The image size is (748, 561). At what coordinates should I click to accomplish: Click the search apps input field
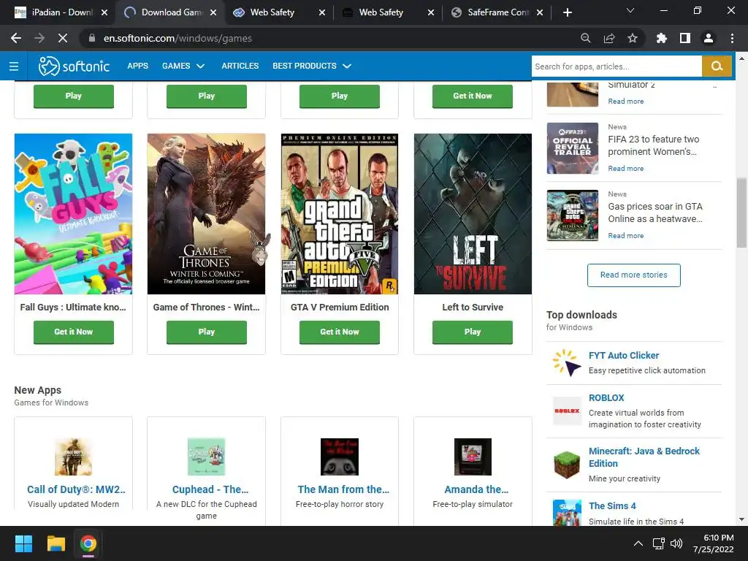pos(617,66)
